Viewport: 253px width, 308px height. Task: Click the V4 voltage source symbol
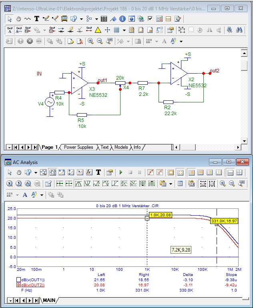pos(50,102)
